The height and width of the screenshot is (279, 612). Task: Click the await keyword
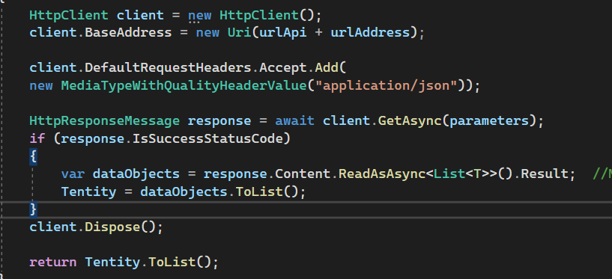(x=294, y=120)
